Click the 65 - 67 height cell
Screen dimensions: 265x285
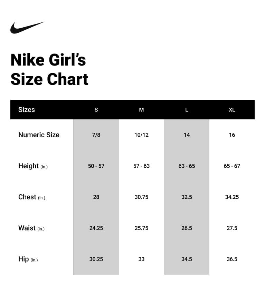pos(232,166)
